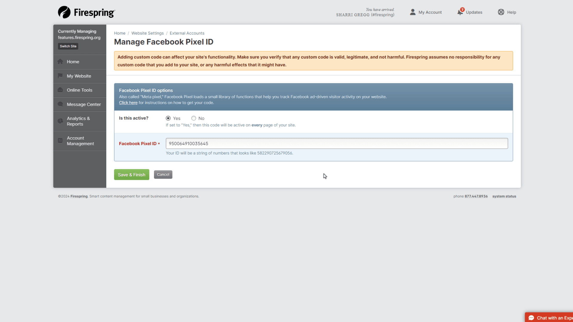Go to Home breadcrumb link
The width and height of the screenshot is (573, 322).
120,33
